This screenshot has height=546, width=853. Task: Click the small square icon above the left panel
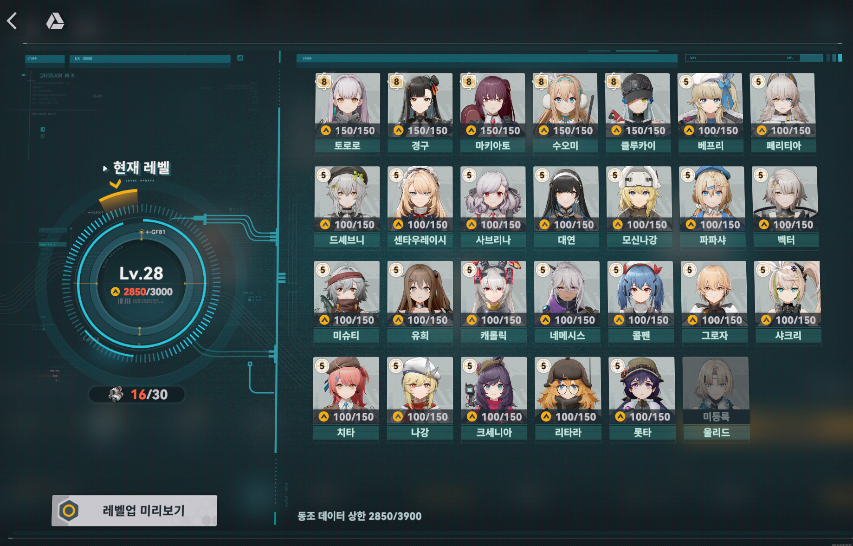coord(240,58)
